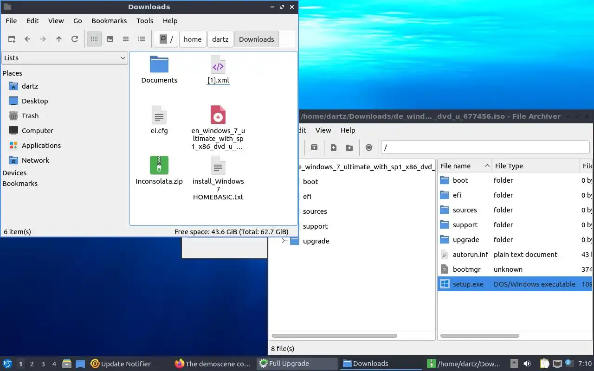Click the clipboard icon in system tray
Image resolution: width=594 pixels, height=371 pixels.
coord(545,364)
